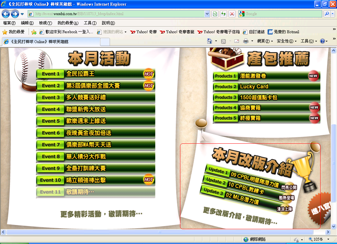Open Products 5 終極寶箱
This screenshot has height=244, width=337.
pyautogui.click(x=267, y=118)
